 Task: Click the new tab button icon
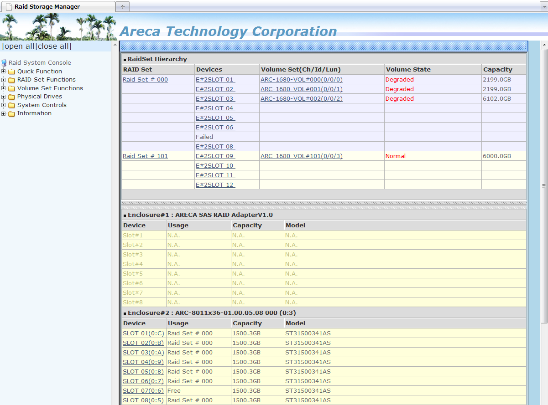point(122,6)
